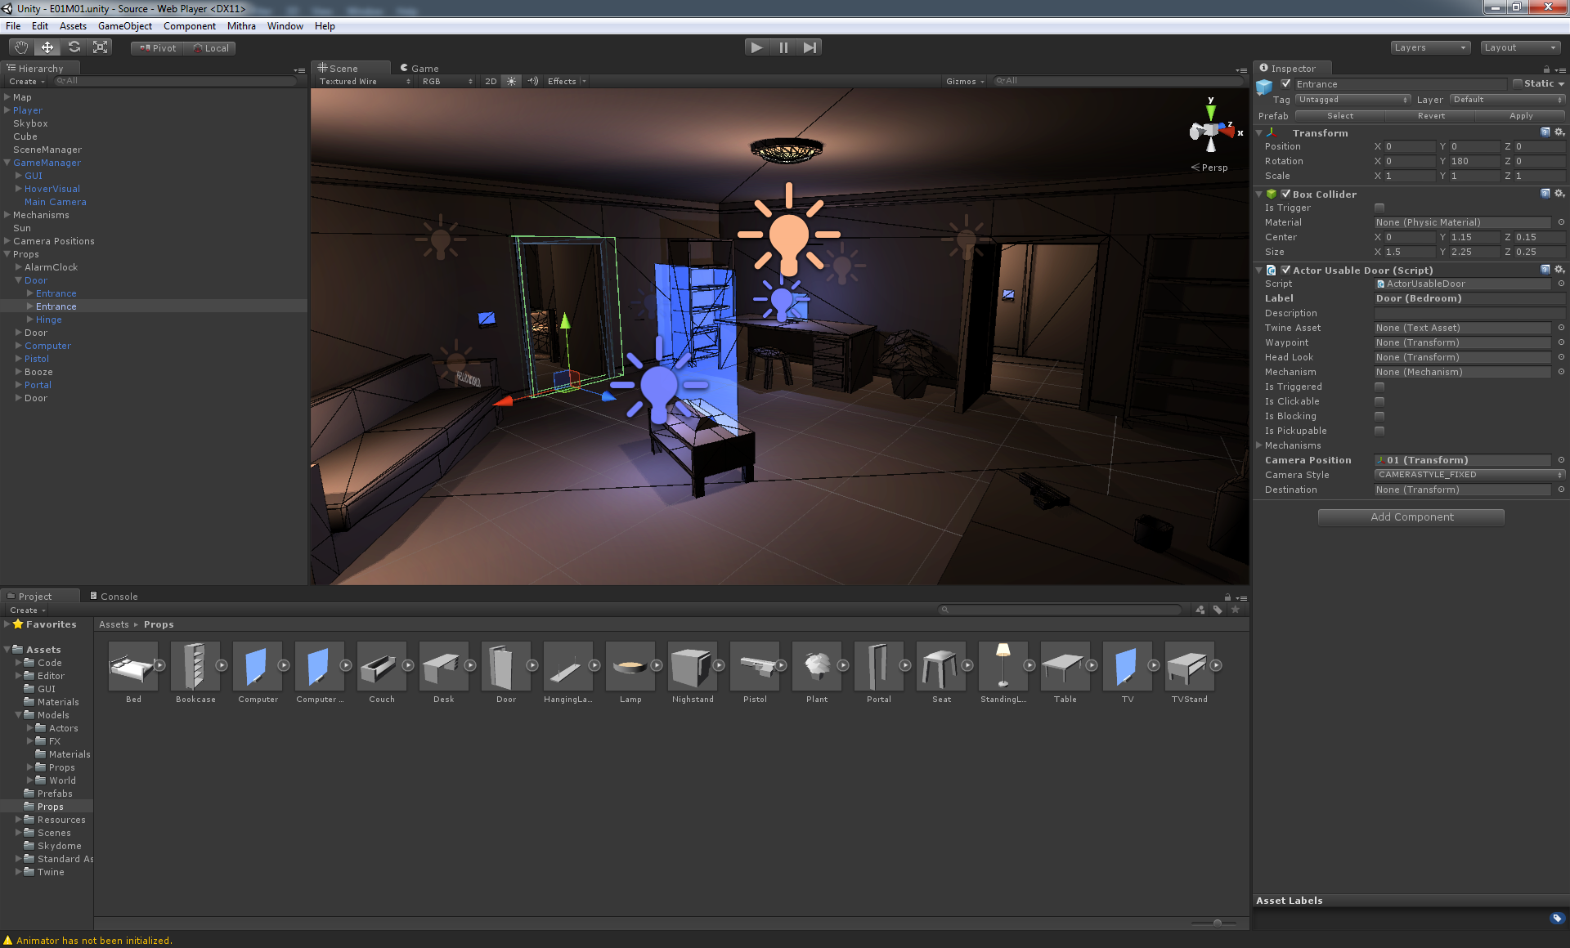Click the prefab Apply button
The height and width of the screenshot is (948, 1570).
pos(1521,116)
